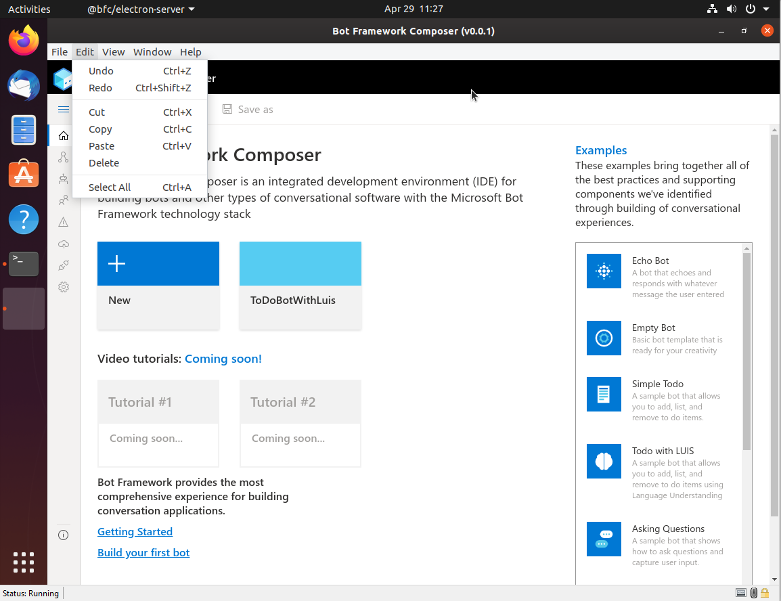Image resolution: width=781 pixels, height=601 pixels.
Task: Choose Delete from the Edit menu
Action: [x=139, y=163]
